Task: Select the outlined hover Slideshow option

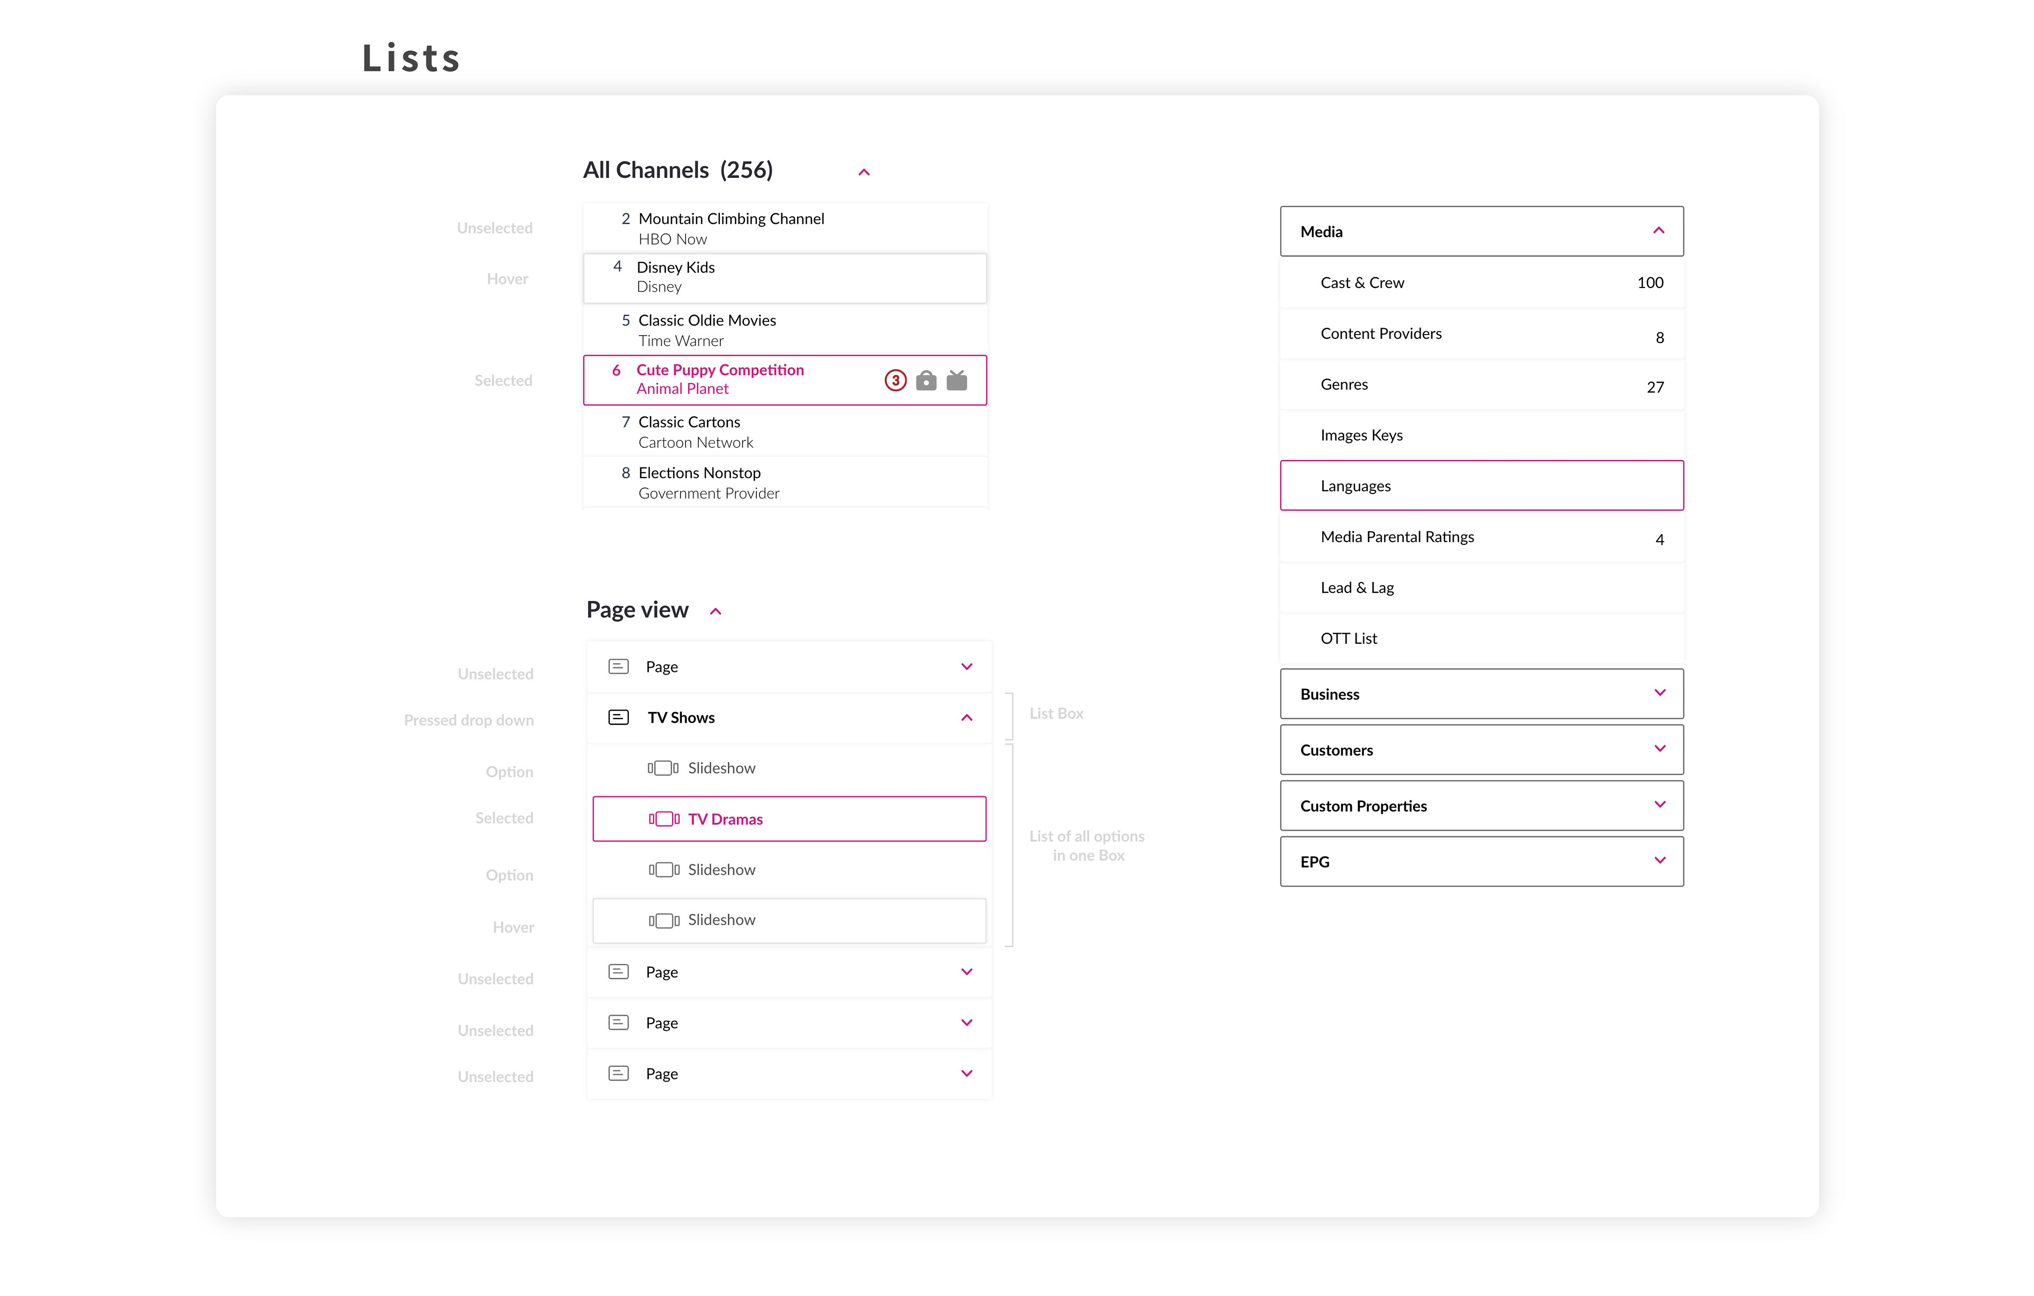Action: tap(789, 920)
